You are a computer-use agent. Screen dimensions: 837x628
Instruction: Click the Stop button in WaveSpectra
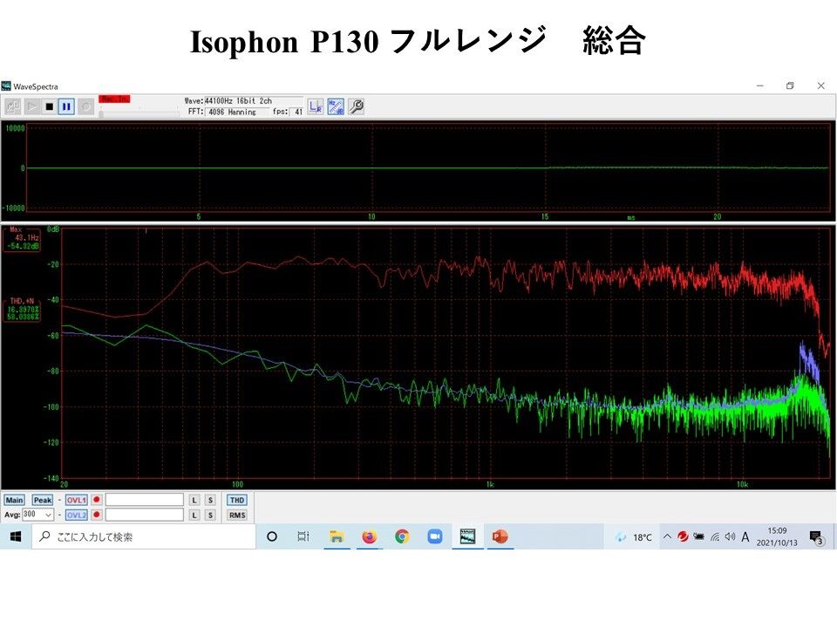tap(49, 105)
